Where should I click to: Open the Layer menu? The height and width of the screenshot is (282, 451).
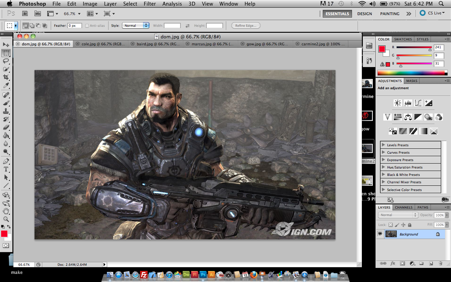point(110,4)
